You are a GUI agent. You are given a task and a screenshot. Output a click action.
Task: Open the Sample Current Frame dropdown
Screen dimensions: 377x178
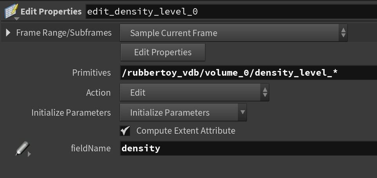[x=234, y=33]
